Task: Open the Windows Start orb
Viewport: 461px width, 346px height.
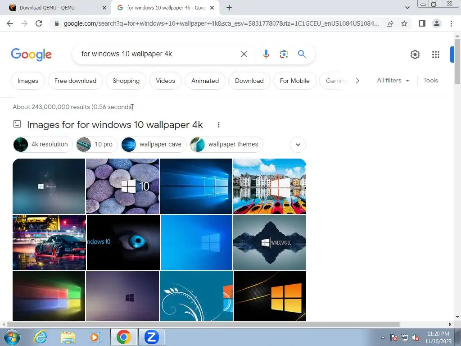Action: pos(12,337)
